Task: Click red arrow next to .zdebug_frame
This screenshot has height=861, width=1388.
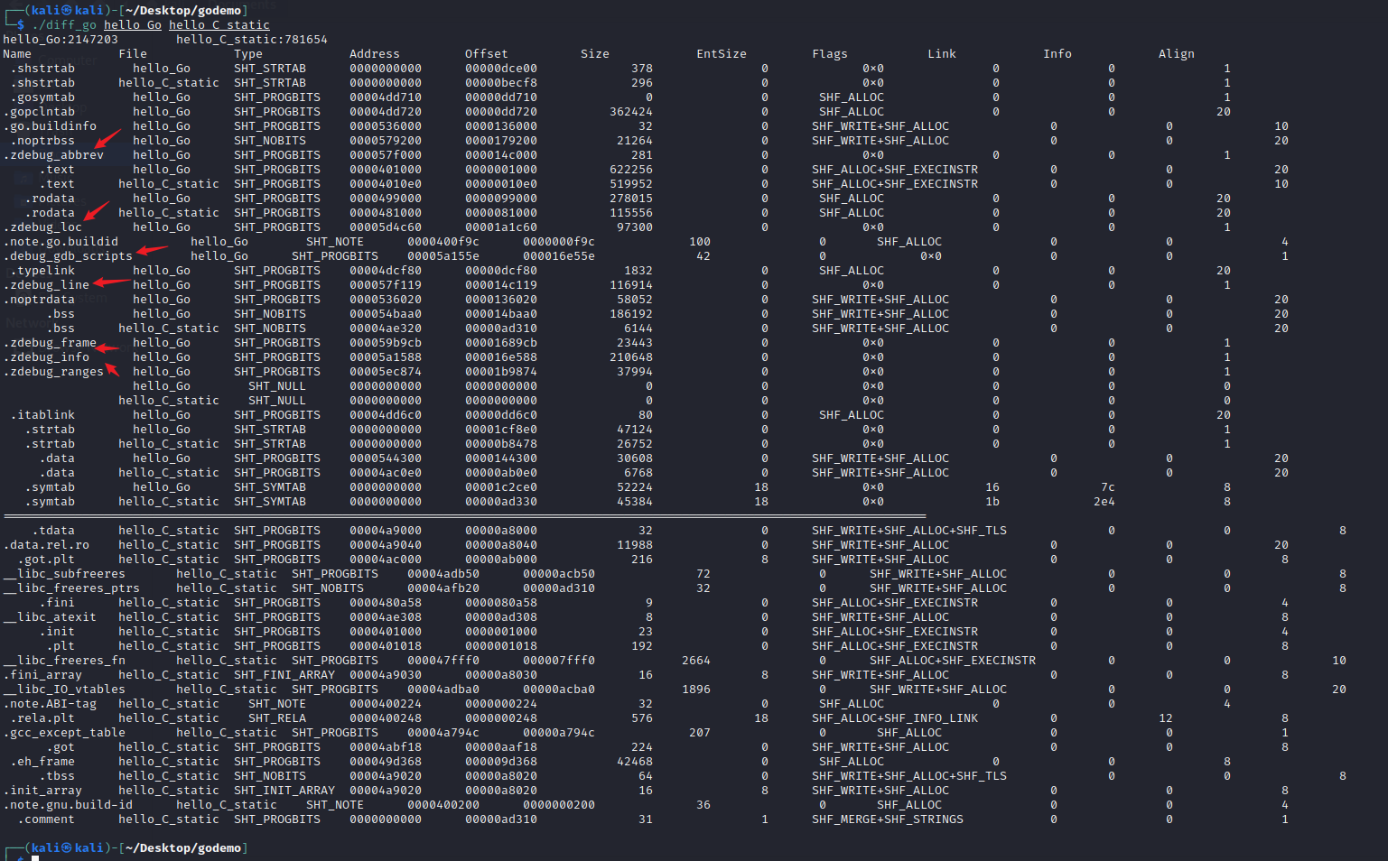Action: click(107, 347)
